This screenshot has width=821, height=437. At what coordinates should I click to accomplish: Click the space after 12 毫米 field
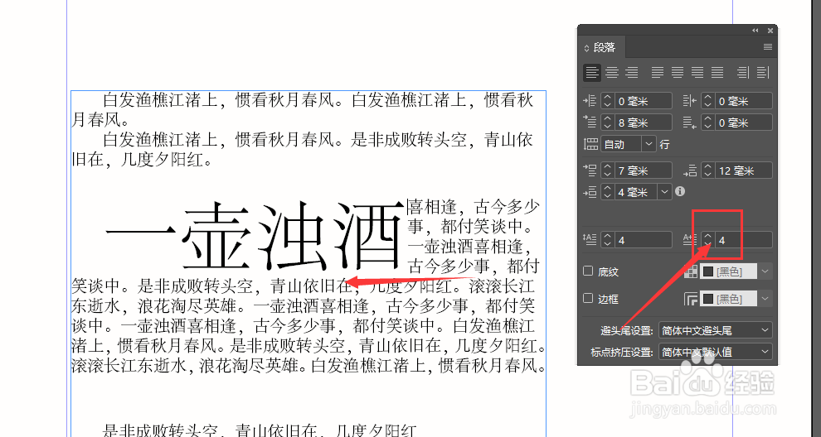[x=743, y=170]
